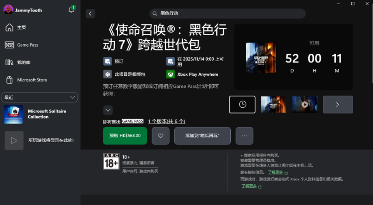This screenshot has width=373, height=205.
Task: Click the 预购 HK$568.00 button
Action: 125,136
